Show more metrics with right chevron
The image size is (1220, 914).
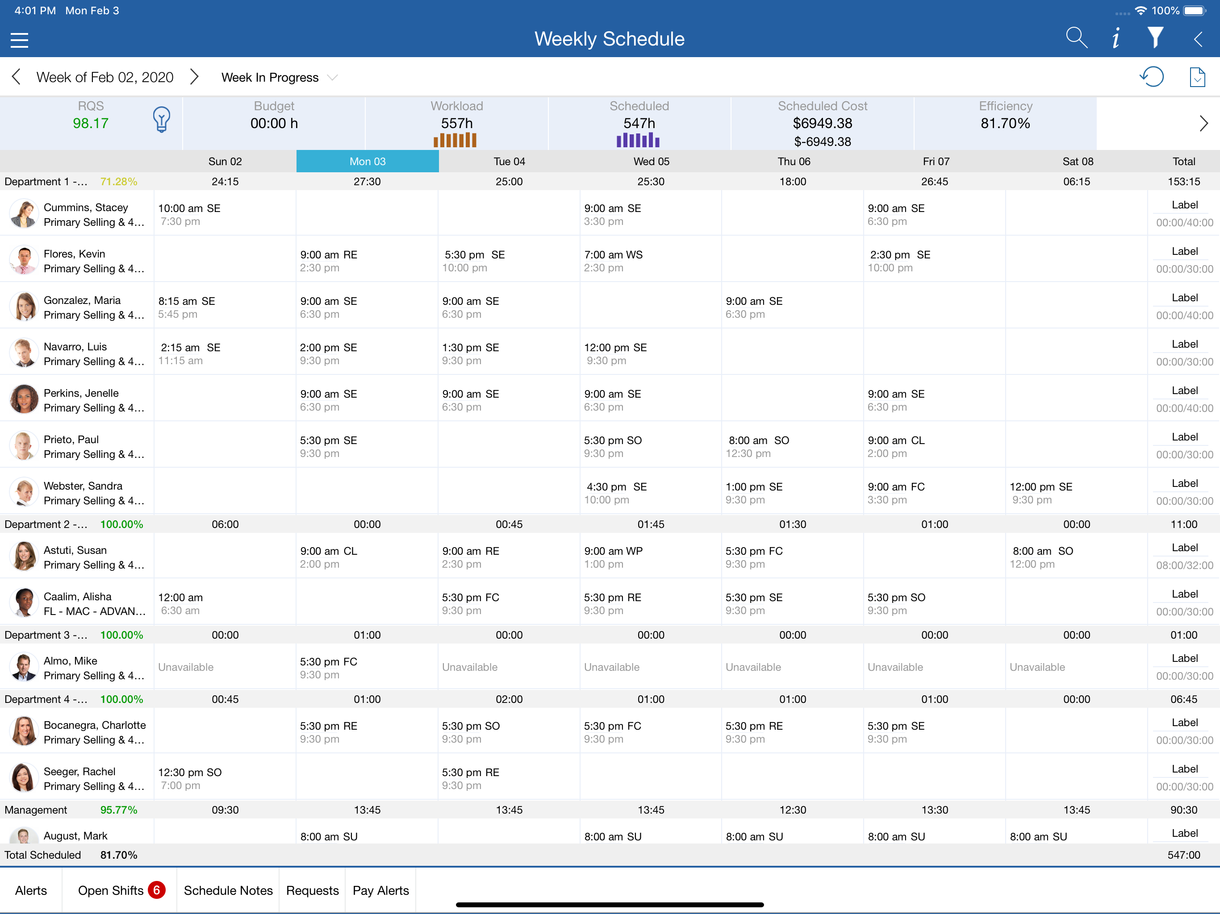pyautogui.click(x=1203, y=123)
